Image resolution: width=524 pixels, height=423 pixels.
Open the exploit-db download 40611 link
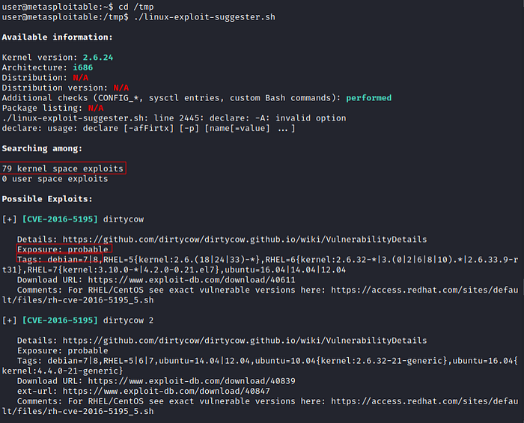point(192,280)
